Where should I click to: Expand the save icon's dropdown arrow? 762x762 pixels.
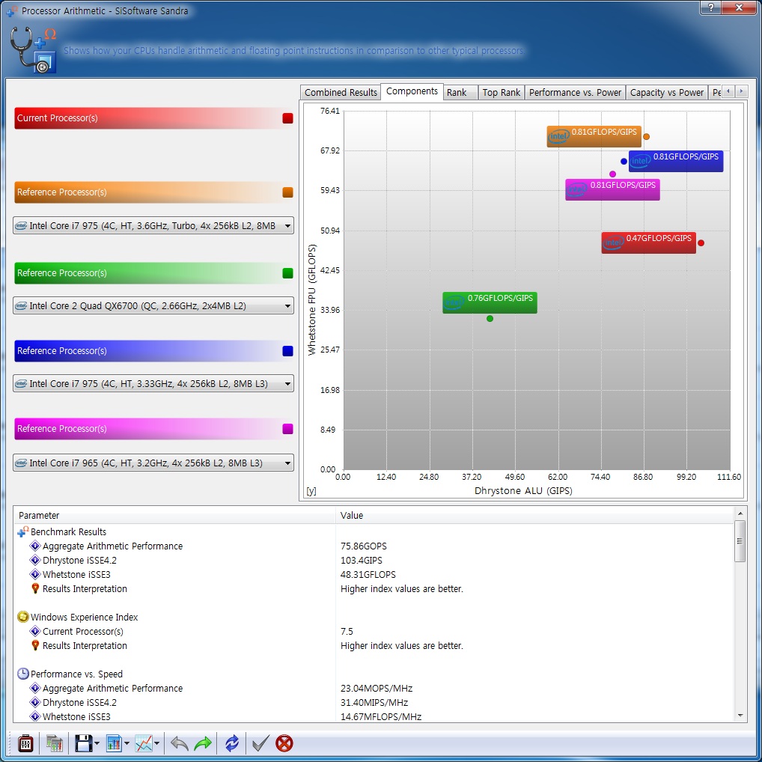click(97, 743)
